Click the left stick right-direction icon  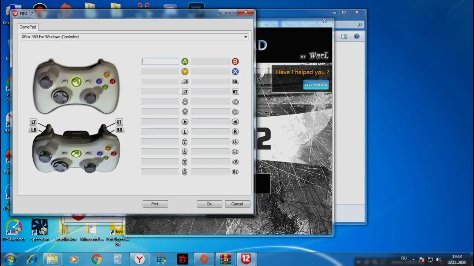[x=235, y=152]
